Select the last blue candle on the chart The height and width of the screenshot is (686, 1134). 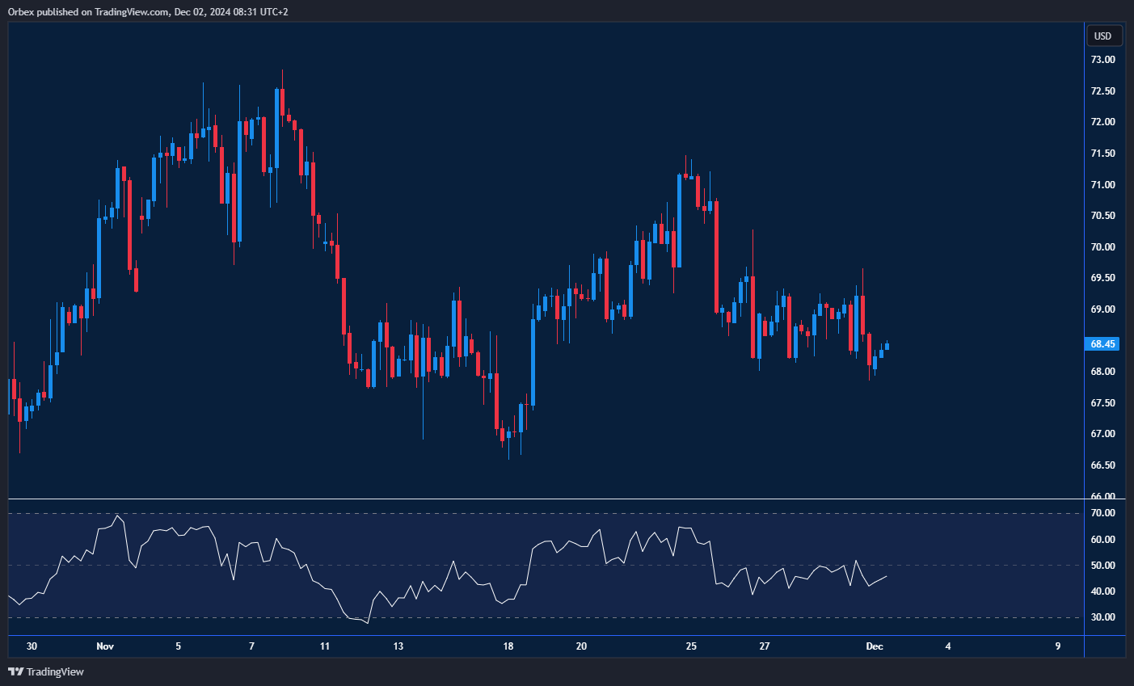887,347
